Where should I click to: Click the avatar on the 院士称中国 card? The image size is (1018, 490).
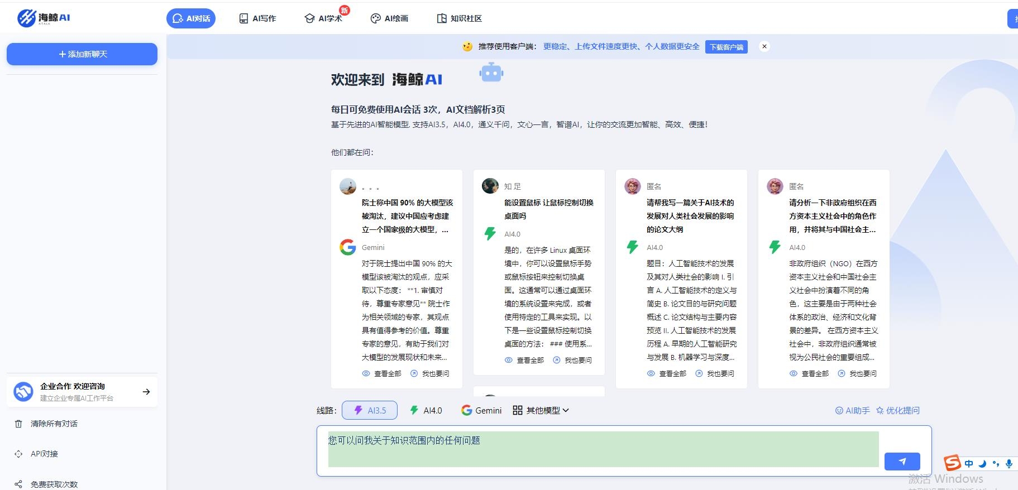click(348, 186)
